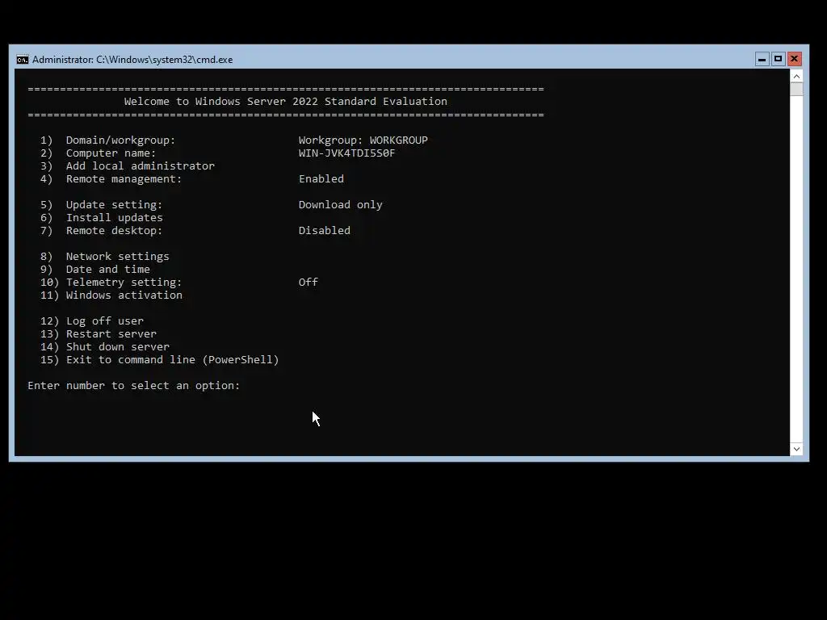827x620 pixels.
Task: Click the window title text 'Administrator: C:\Windows\system32\cmd.exe'
Action: [132, 60]
